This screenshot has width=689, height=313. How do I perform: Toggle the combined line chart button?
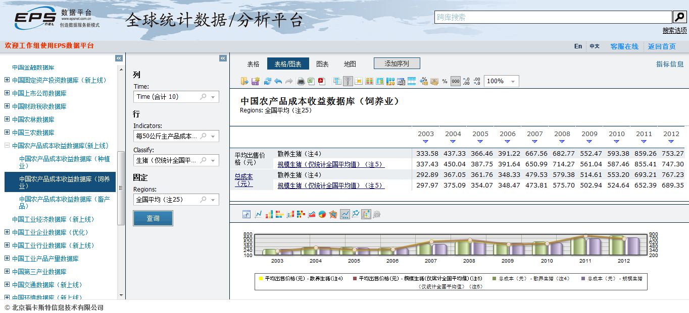[345, 214]
